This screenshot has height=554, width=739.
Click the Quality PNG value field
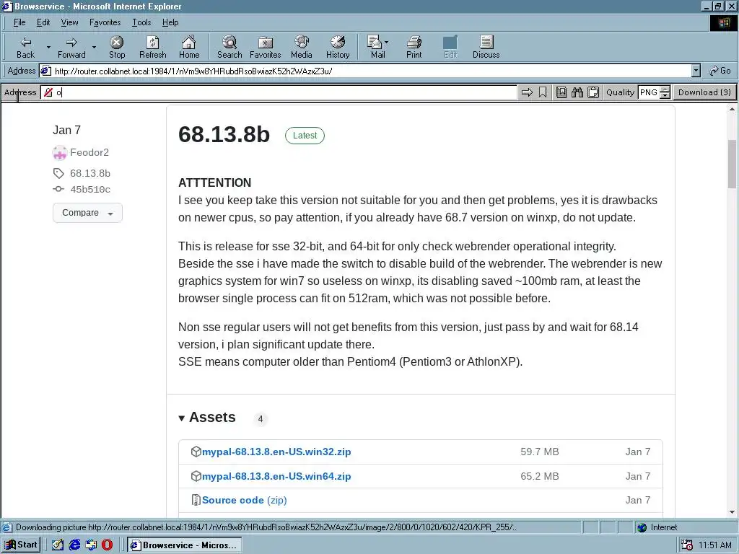point(649,92)
